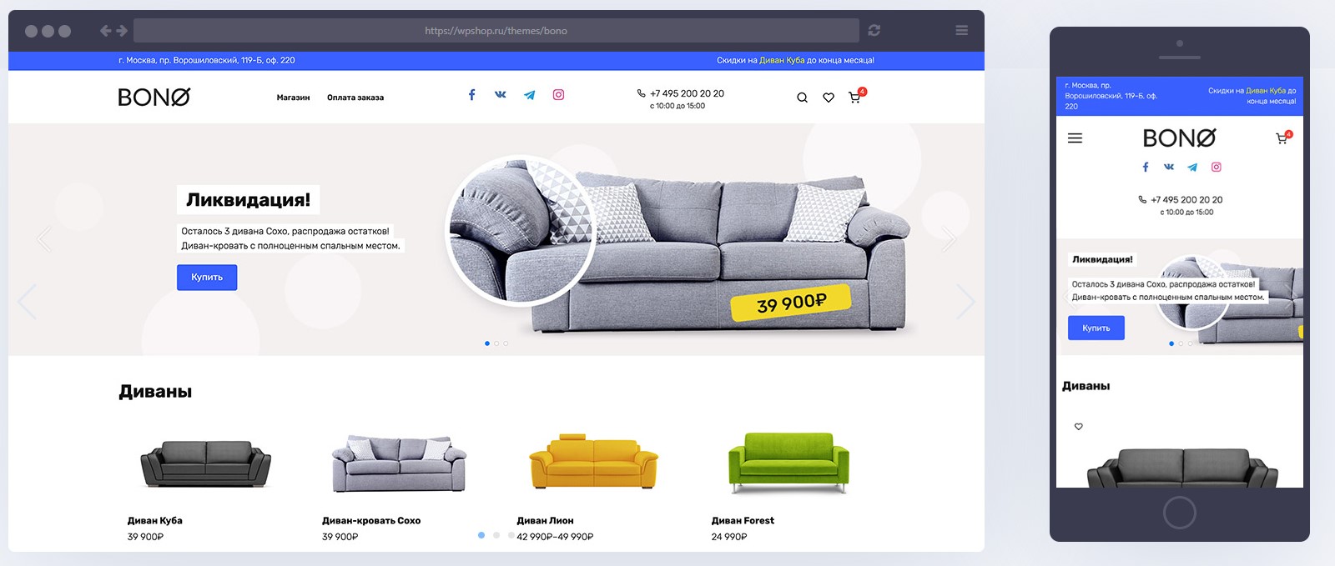Open the Telegram icon in desktop header
The height and width of the screenshot is (566, 1335).
coord(529,95)
